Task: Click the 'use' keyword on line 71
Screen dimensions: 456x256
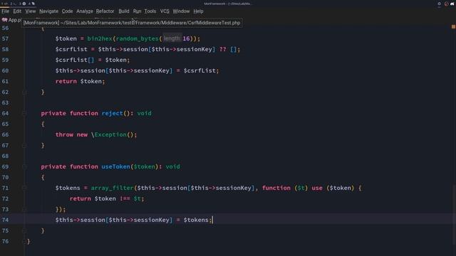Action: point(317,188)
